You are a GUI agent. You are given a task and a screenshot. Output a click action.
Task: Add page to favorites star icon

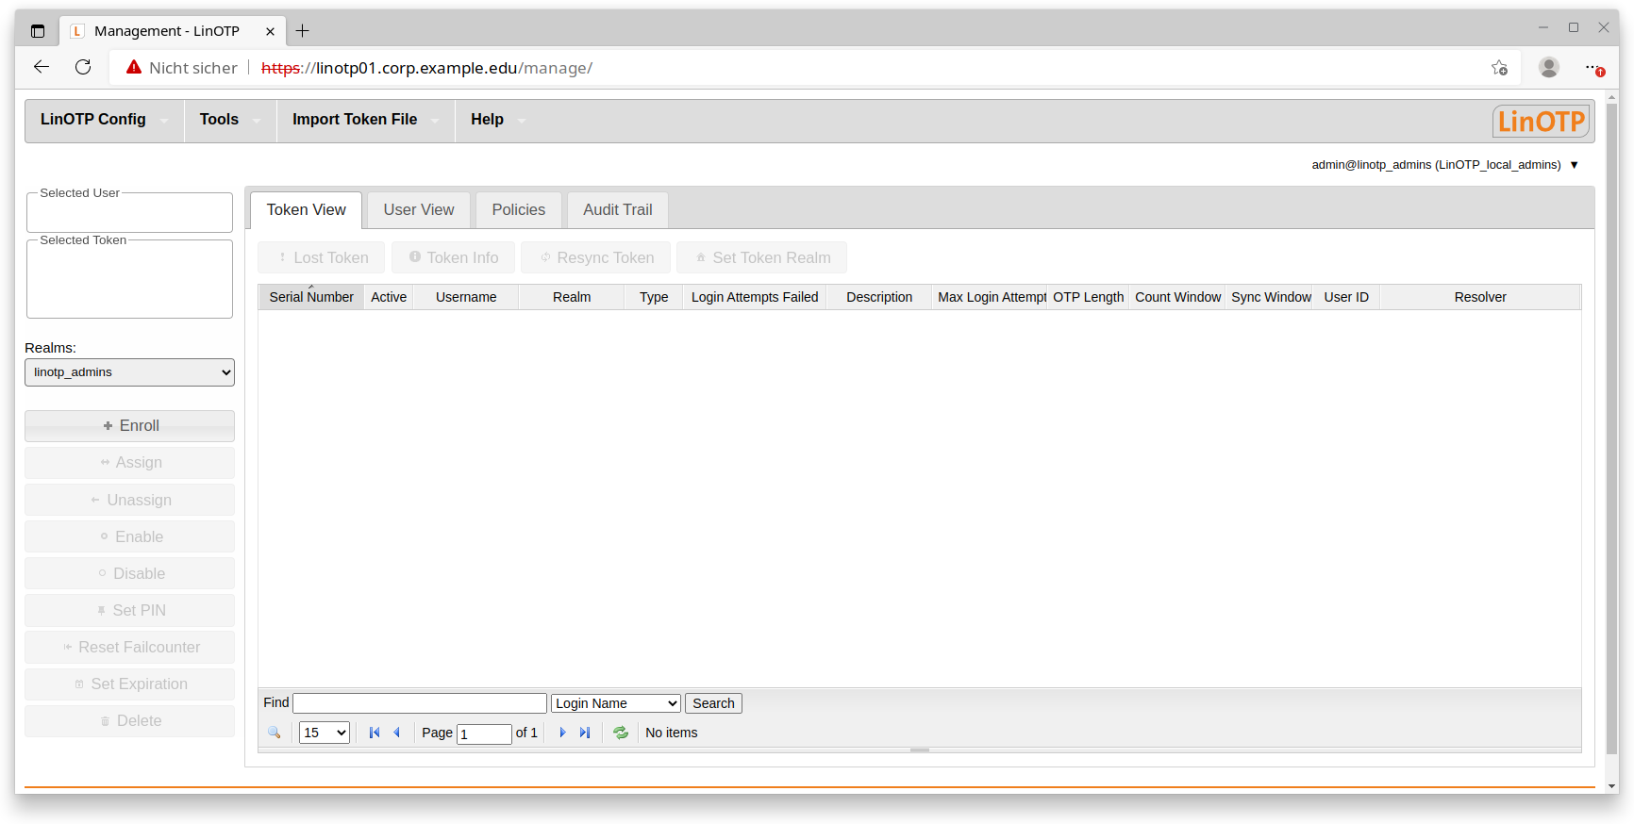coord(1499,67)
